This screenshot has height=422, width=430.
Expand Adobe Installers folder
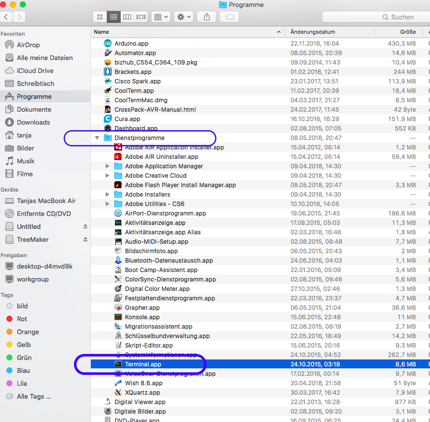coord(107,194)
